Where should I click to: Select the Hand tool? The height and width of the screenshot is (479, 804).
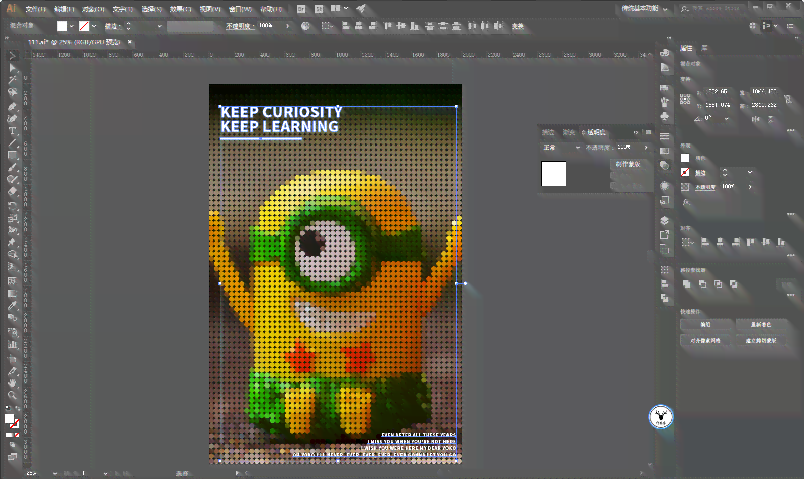(x=13, y=383)
